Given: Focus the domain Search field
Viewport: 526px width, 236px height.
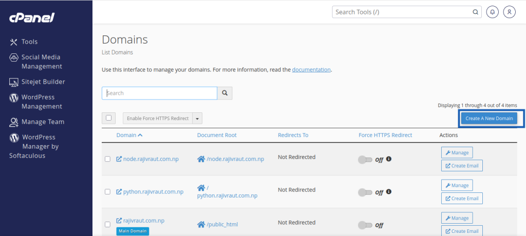Looking at the screenshot, I should (159, 93).
